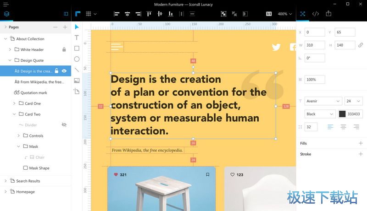Viewport: 367px width, 211px height.
Task: Open the Avenir font family dropdown
Action: [323, 101]
